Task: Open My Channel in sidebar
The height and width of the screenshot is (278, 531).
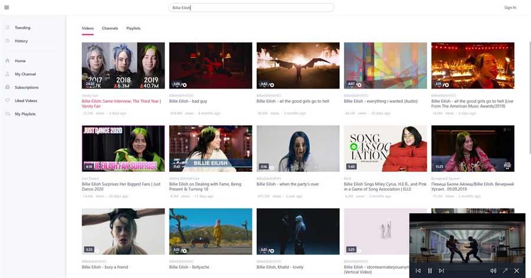Action: pos(25,74)
